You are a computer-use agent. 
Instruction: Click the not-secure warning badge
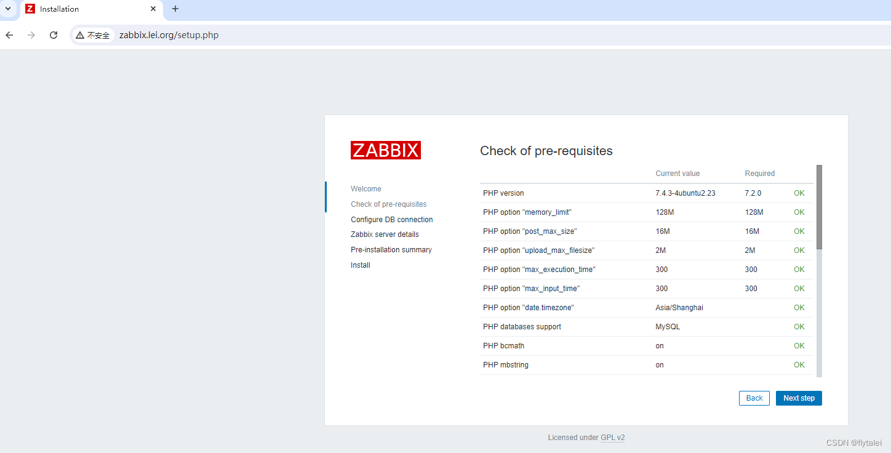(93, 35)
